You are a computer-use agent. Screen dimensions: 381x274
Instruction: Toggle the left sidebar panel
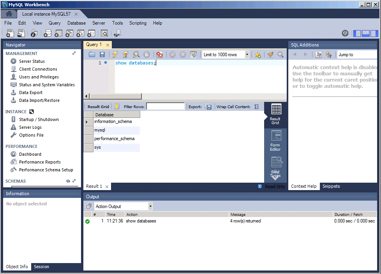[x=357, y=33]
